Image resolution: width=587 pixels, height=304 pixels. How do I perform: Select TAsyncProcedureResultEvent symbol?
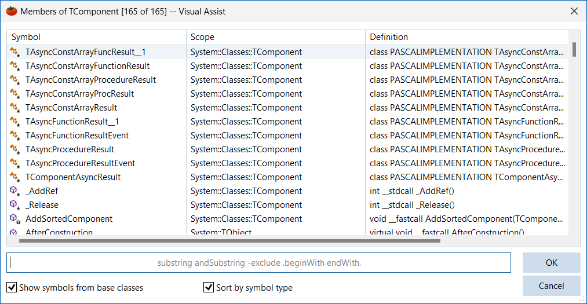(x=80, y=163)
